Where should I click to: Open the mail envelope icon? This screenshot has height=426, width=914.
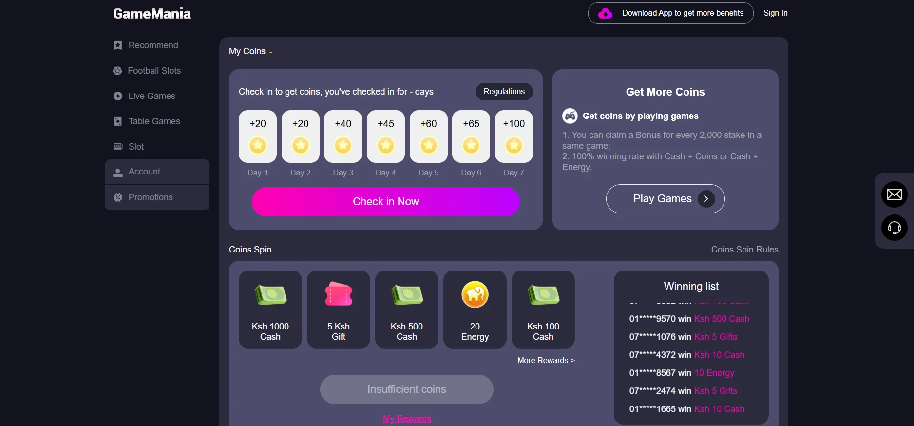coord(895,194)
